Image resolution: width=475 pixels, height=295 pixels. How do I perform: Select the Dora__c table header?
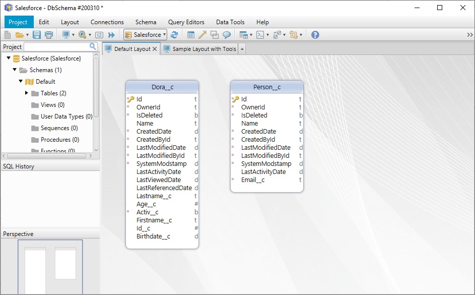point(162,87)
